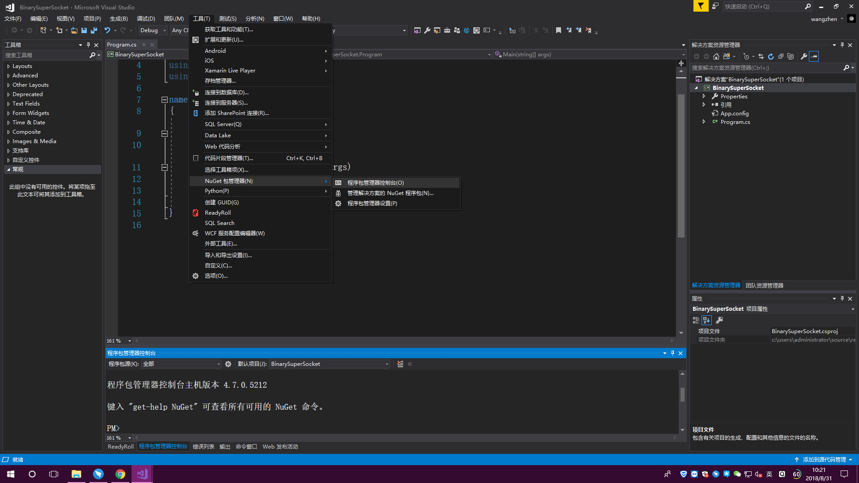The height and width of the screenshot is (483, 859).
Task: Click 添加到源代码管理 in status bar
Action: click(824, 460)
